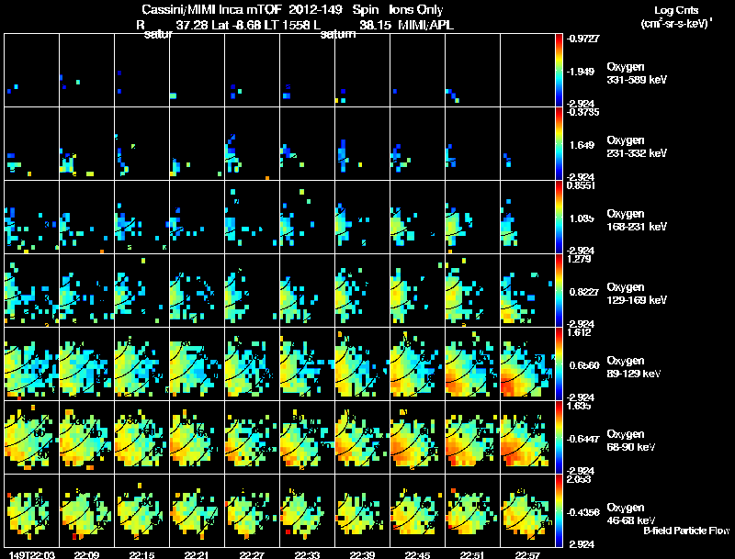Click the Oxygen 168-231 keV color bar
This screenshot has width=735, height=559.
[x=559, y=218]
